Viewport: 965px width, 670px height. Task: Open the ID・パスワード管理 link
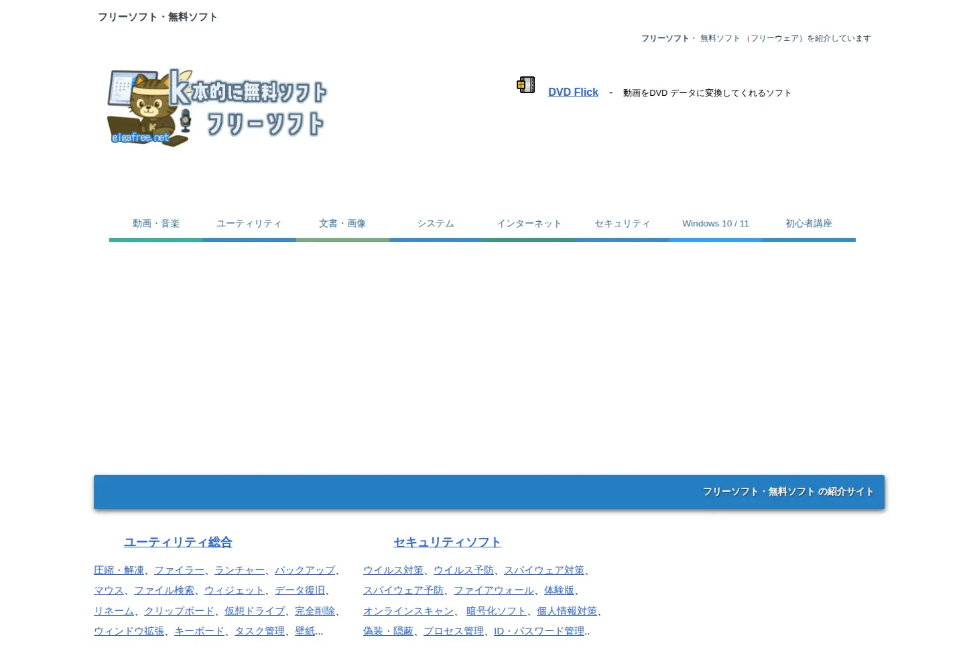(x=539, y=631)
